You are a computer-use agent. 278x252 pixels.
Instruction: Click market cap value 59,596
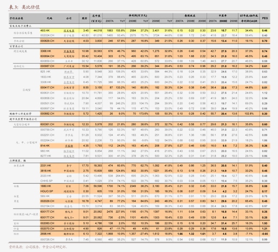(x=98, y=186)
